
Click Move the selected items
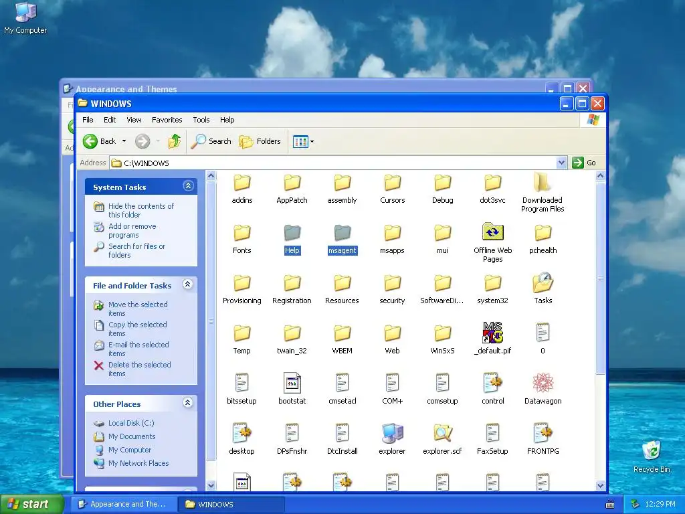(x=138, y=309)
